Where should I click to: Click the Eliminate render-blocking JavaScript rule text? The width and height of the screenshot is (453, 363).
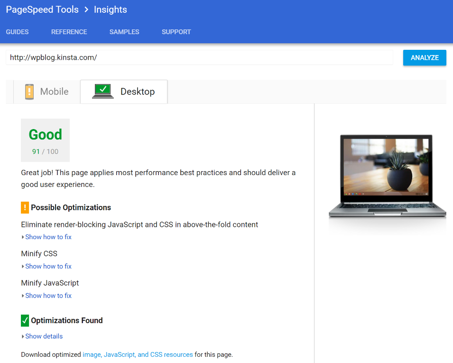[x=139, y=224]
